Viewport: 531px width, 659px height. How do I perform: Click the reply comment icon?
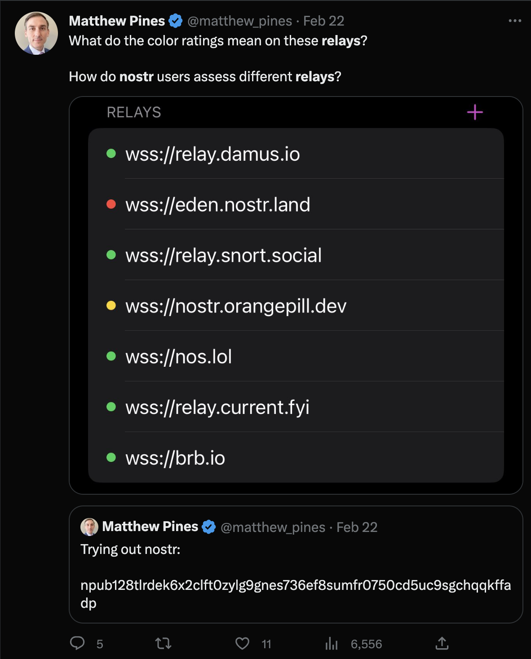pyautogui.click(x=77, y=643)
